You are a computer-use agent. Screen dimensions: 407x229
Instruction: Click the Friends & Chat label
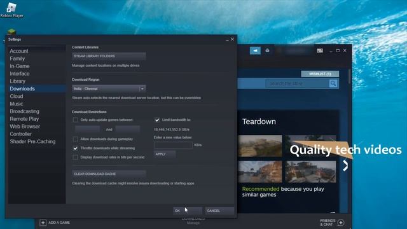pos(328,223)
